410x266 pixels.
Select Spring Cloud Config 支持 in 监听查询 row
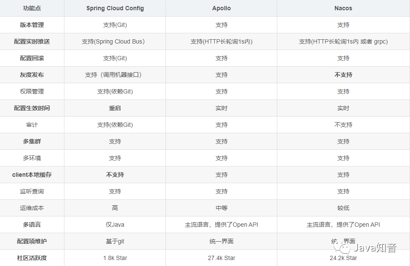pos(115,191)
